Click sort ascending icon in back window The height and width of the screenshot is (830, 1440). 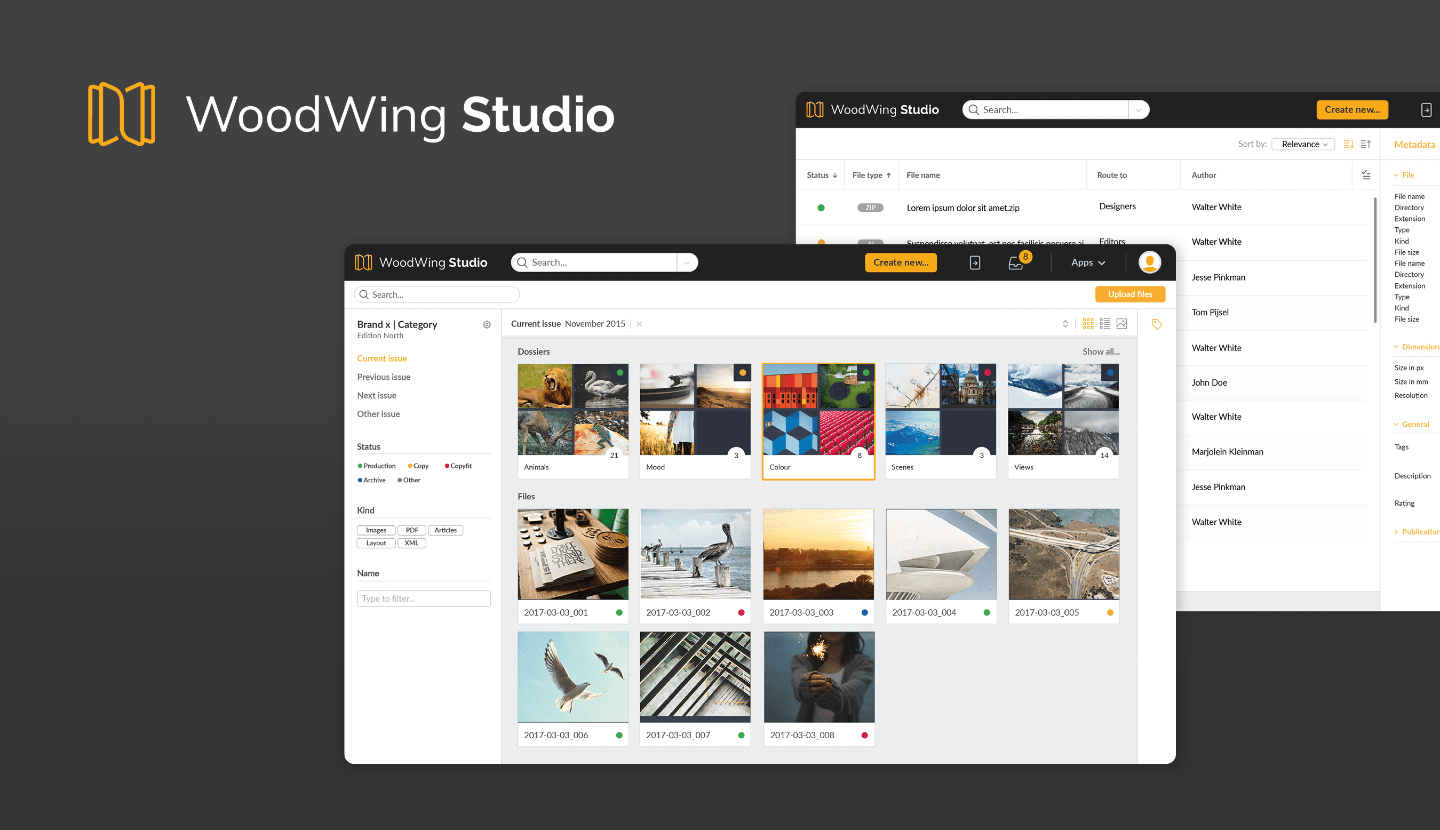point(1365,144)
